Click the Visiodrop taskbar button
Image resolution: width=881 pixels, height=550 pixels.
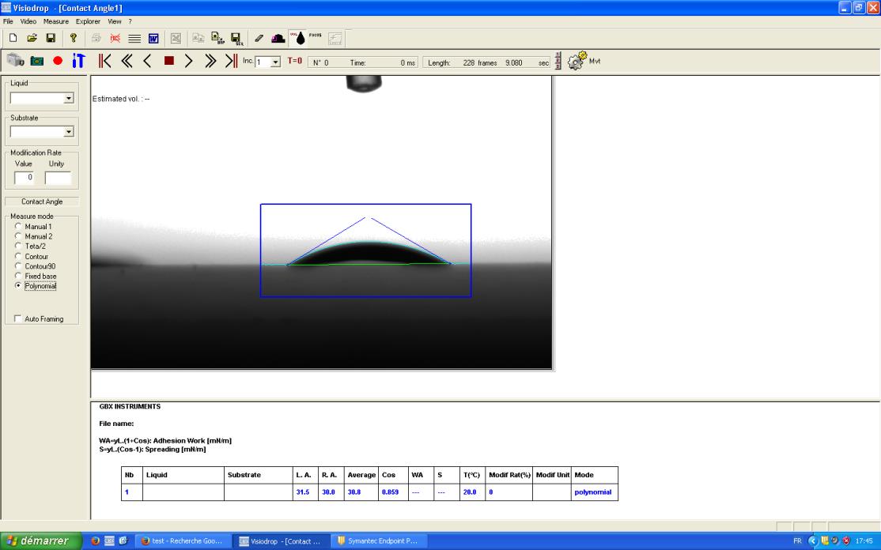click(x=281, y=541)
